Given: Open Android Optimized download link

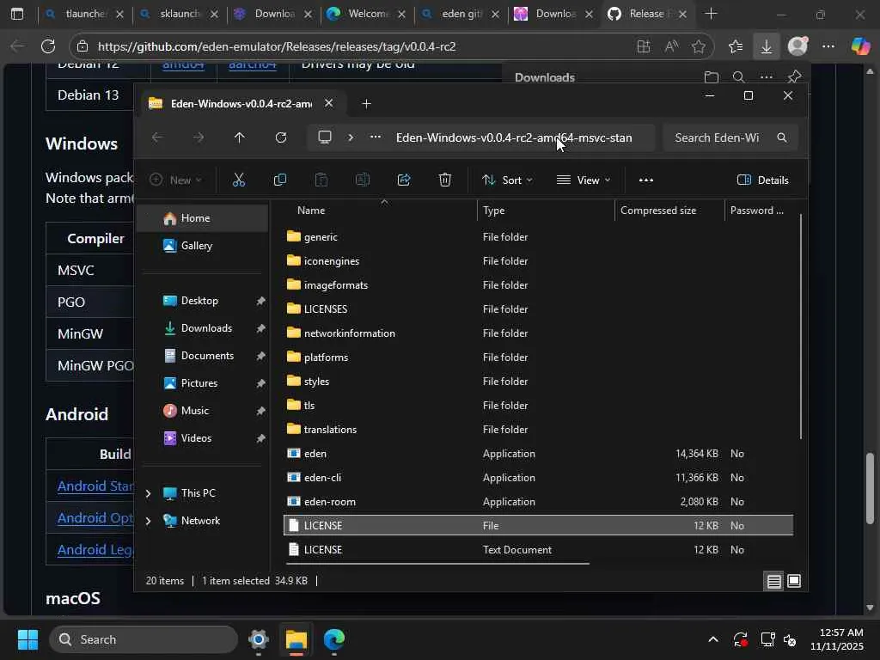Looking at the screenshot, I should click(x=95, y=517).
